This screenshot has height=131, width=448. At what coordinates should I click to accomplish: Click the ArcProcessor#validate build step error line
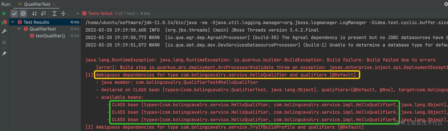pos(272,67)
